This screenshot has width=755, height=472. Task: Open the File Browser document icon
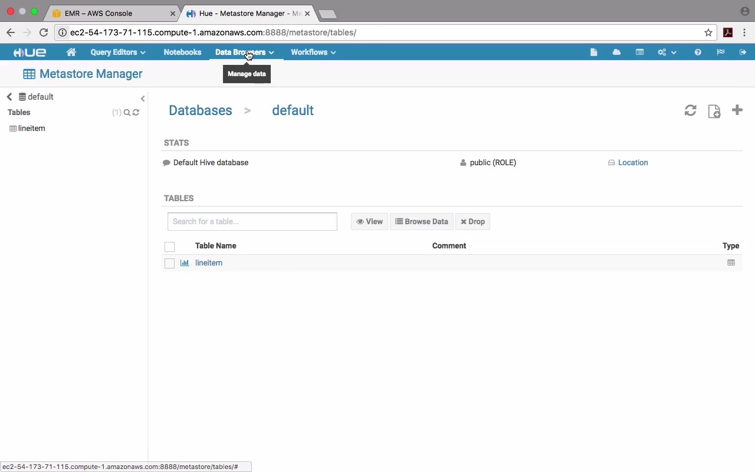pyautogui.click(x=594, y=53)
